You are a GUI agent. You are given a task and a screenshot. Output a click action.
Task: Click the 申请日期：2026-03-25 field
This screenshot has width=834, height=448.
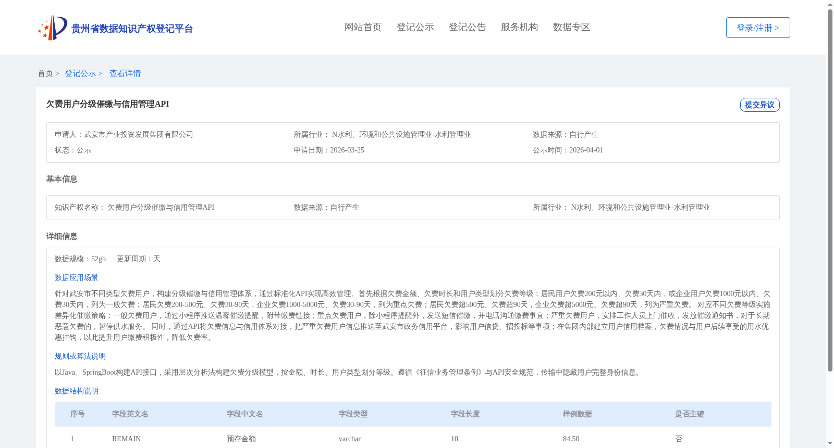(x=329, y=150)
